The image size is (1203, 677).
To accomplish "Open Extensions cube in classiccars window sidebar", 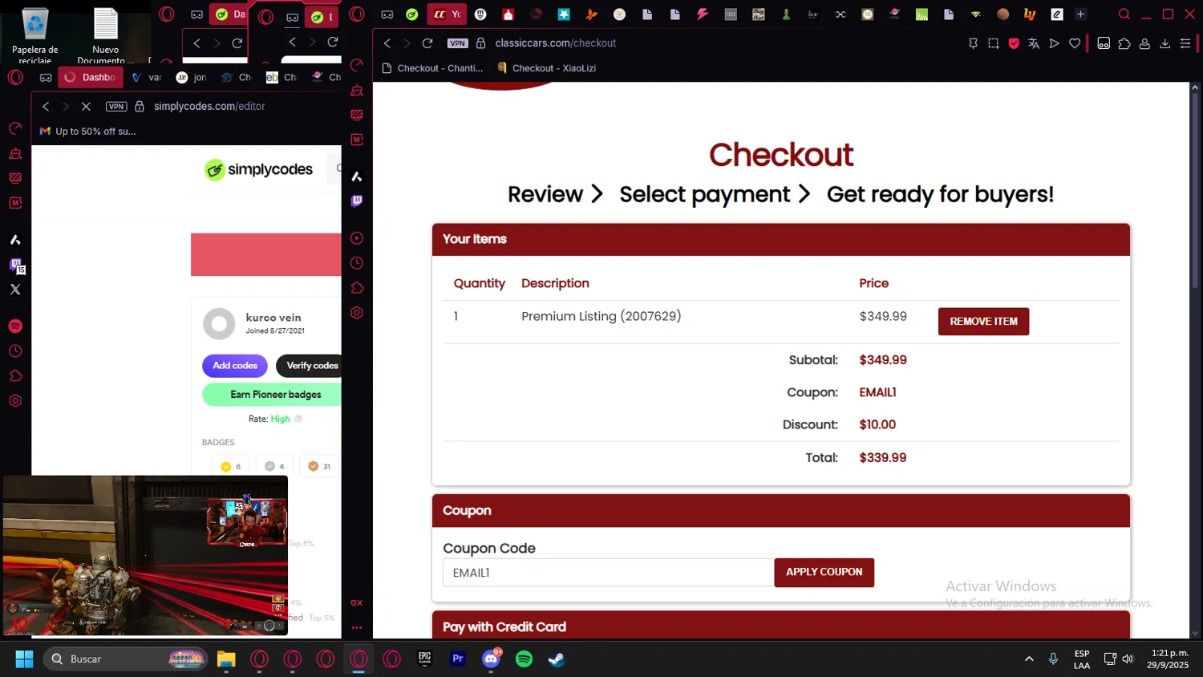I will [x=357, y=288].
